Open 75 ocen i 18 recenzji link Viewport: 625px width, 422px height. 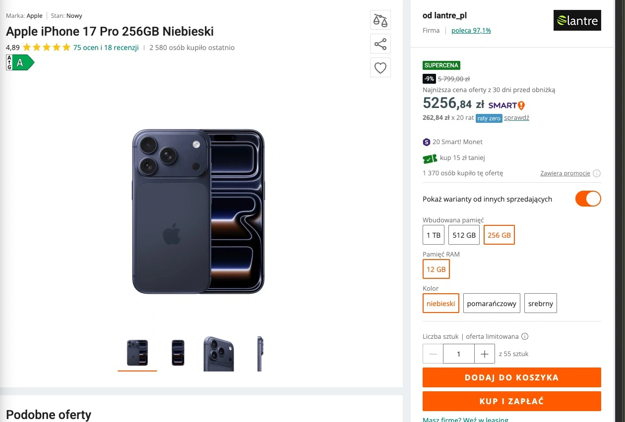(106, 48)
